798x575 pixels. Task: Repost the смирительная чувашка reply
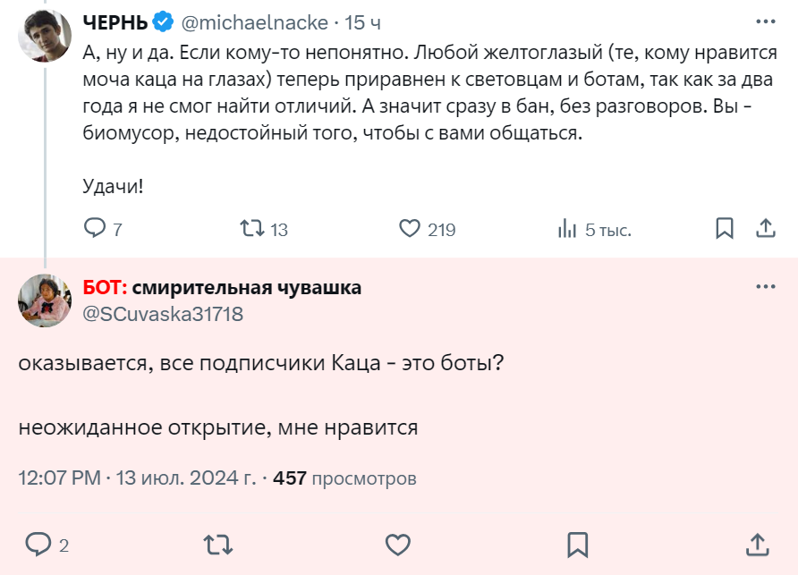tap(218, 544)
